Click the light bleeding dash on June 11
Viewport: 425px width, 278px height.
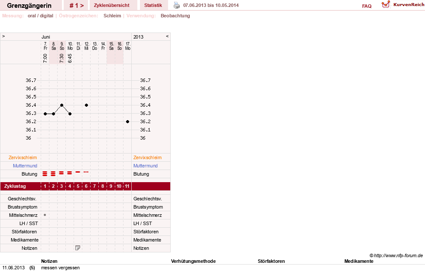(x=78, y=172)
